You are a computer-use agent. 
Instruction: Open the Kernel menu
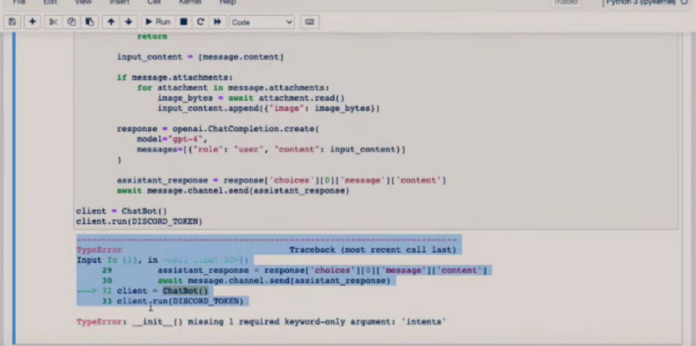click(190, 2)
